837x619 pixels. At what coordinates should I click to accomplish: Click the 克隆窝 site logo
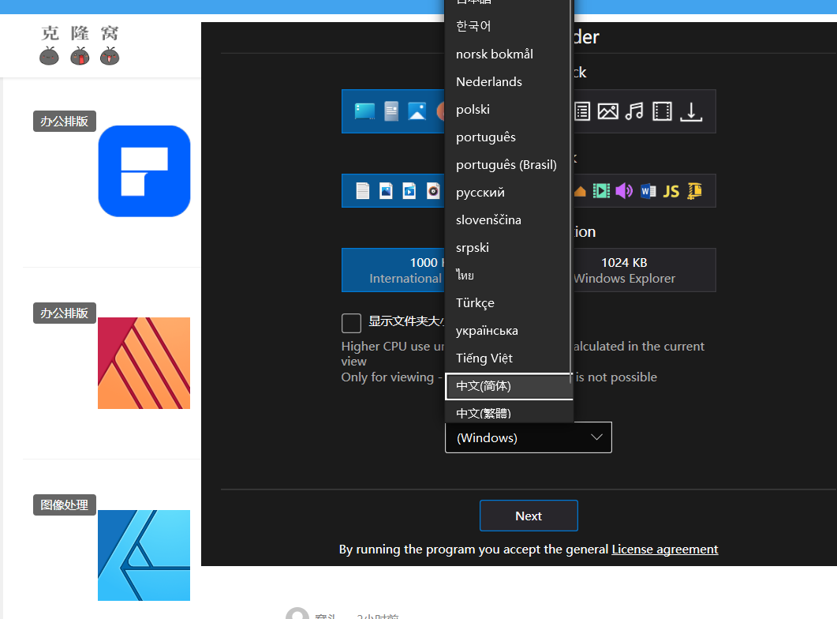click(80, 45)
